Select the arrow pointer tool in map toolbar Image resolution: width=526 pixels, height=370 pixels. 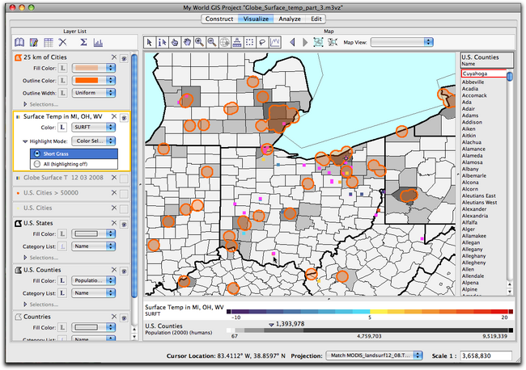150,42
